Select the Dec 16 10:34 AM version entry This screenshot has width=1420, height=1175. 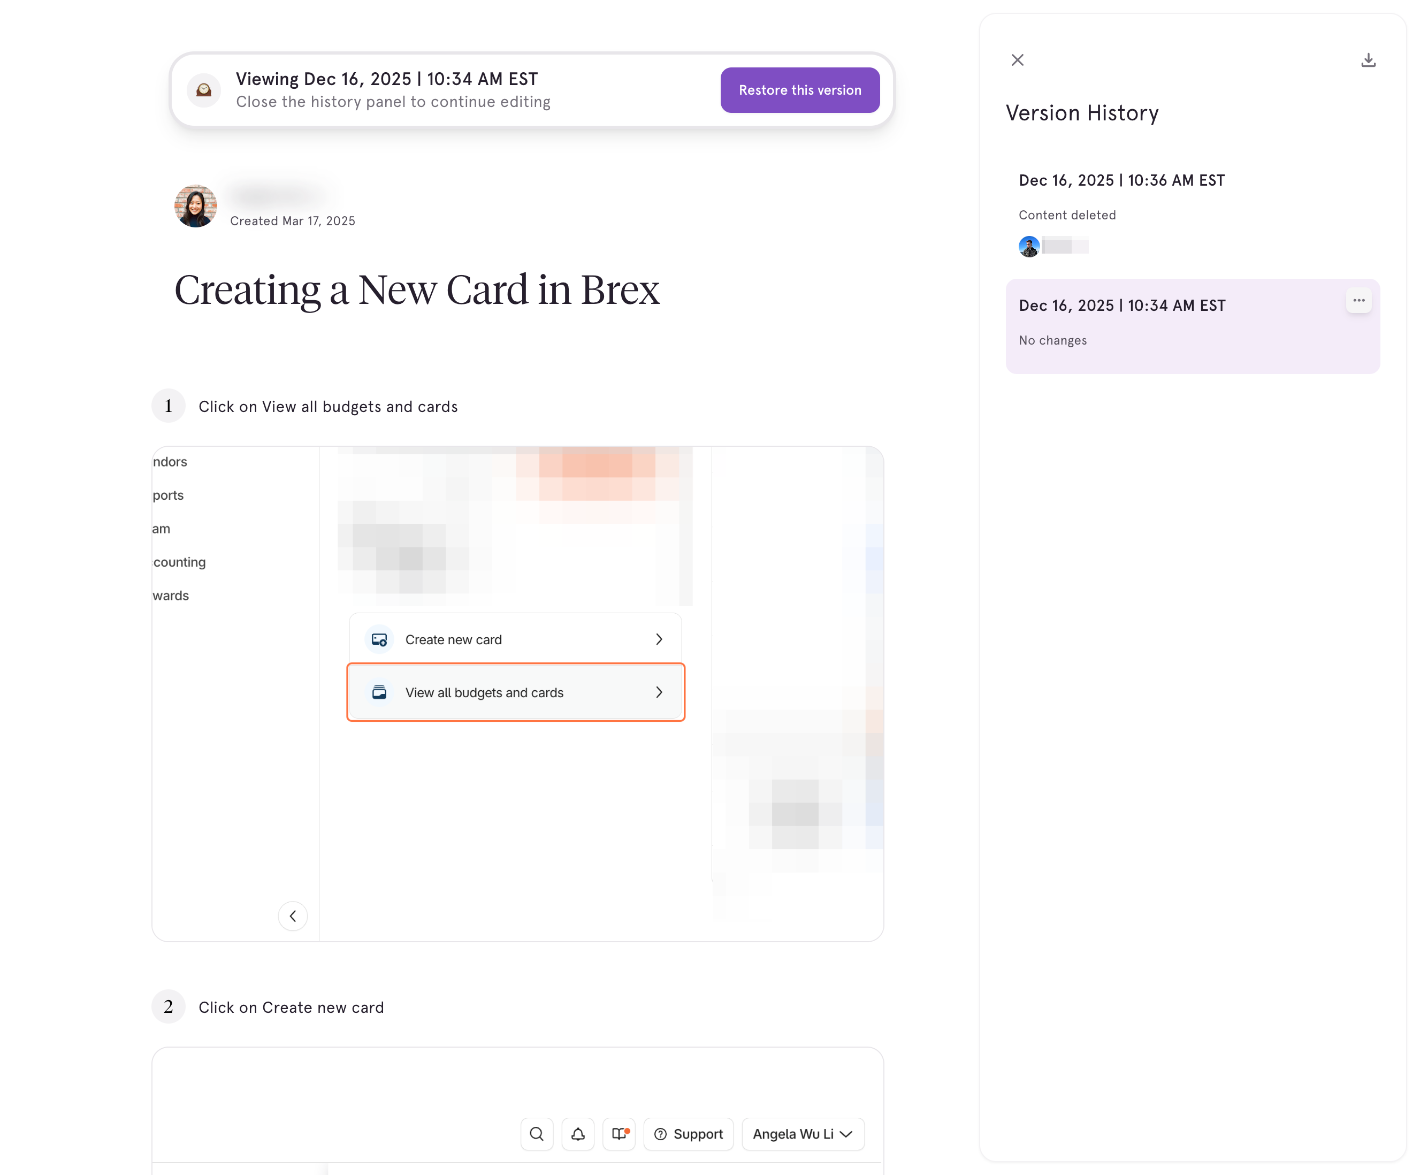(x=1192, y=326)
